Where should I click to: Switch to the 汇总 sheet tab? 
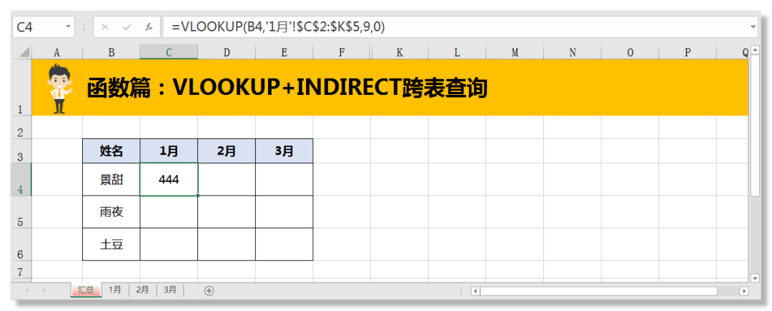click(x=86, y=290)
